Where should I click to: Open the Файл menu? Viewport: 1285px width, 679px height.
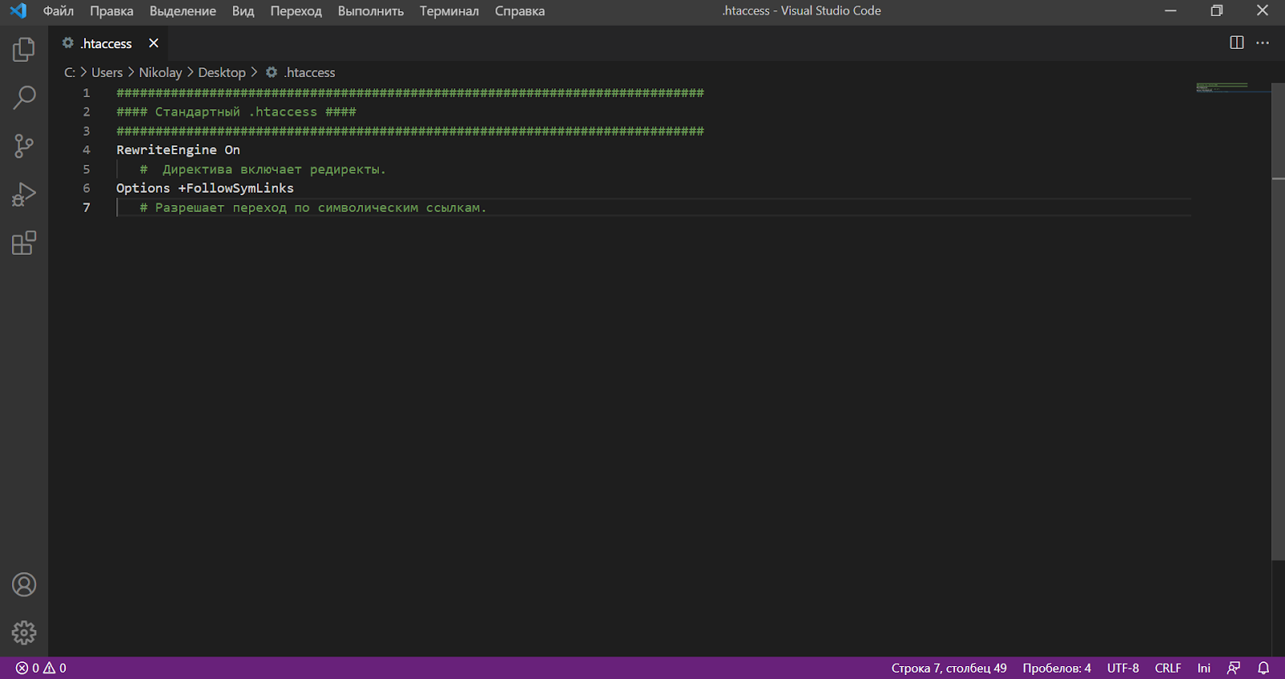point(59,10)
